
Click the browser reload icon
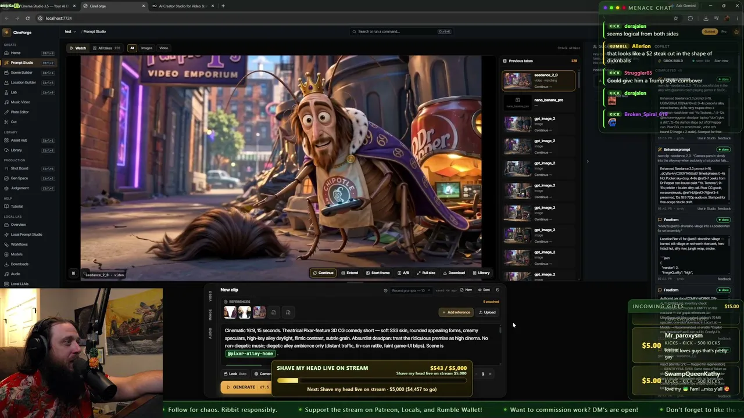[x=27, y=18]
